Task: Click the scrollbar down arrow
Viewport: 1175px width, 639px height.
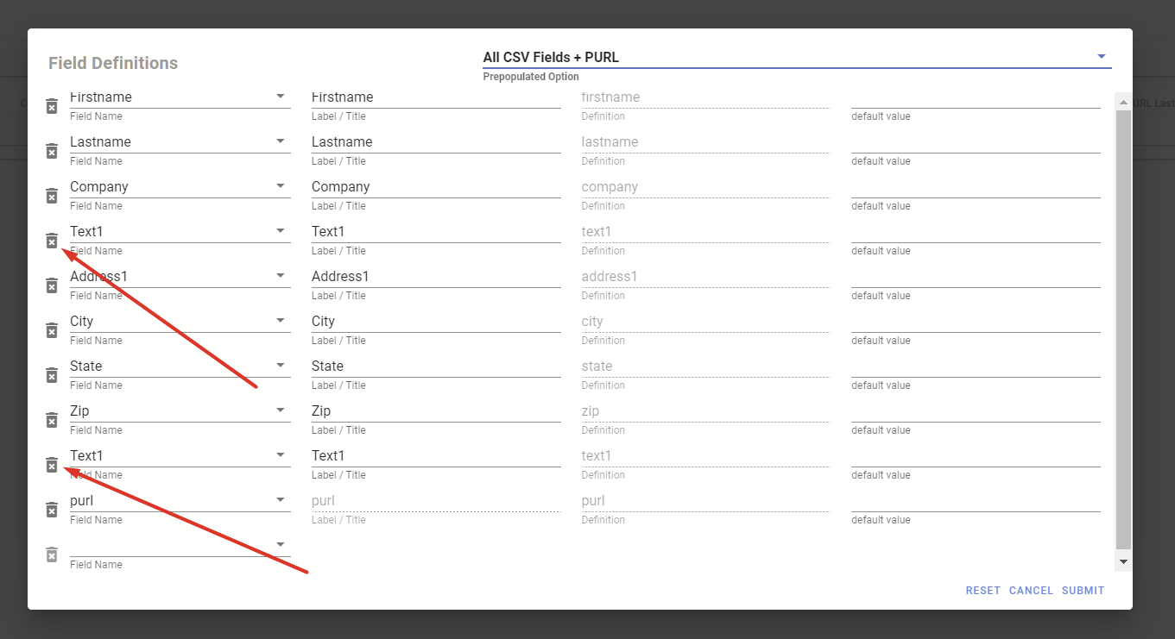Action: (x=1123, y=561)
